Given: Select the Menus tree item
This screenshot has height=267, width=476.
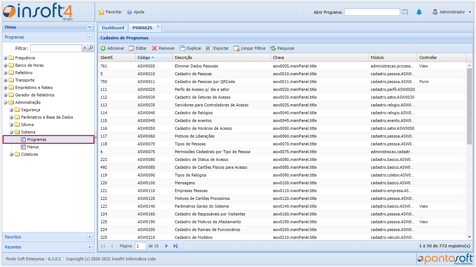Looking at the screenshot, I should [33, 147].
